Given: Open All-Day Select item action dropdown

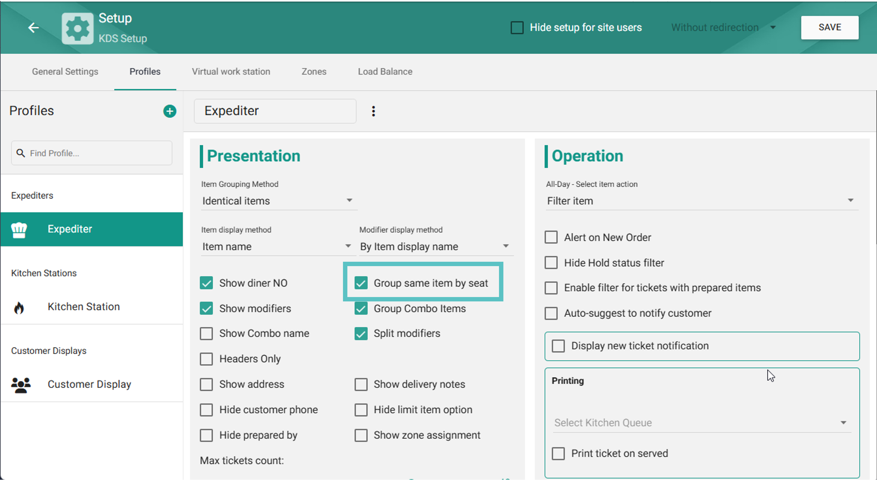Looking at the screenshot, I should (x=701, y=201).
